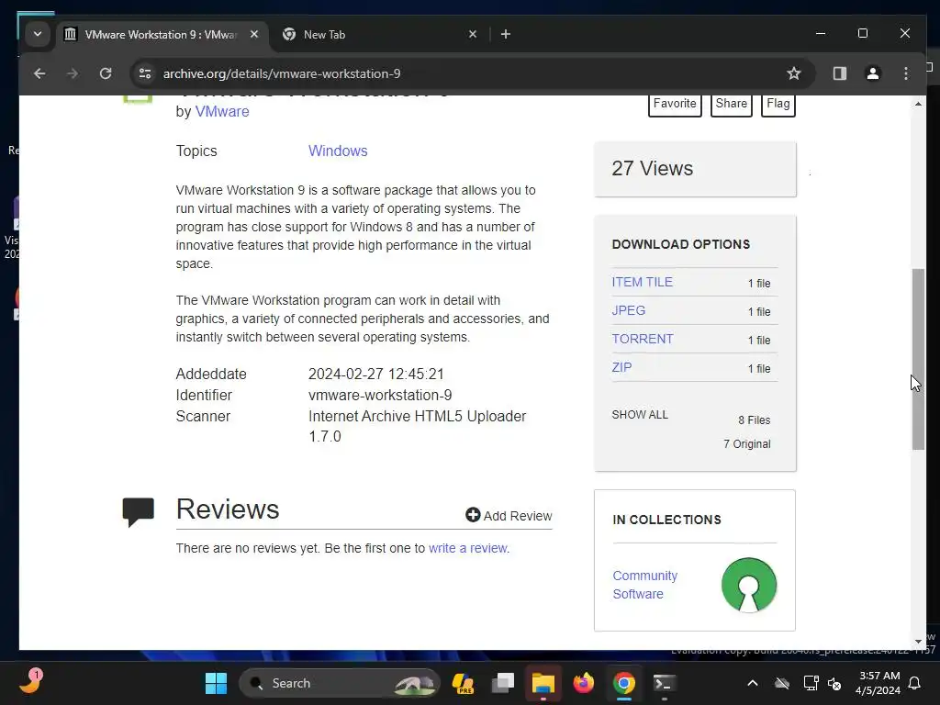Viewport: 940px width, 705px height.
Task: Click the muted volume tray icon
Action: coord(834,683)
